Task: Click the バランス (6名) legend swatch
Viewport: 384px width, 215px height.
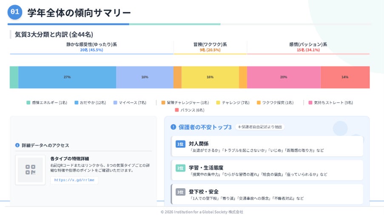Action: click(x=177, y=110)
